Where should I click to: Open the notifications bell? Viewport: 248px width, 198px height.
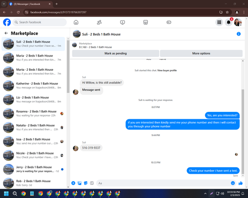tap(229, 22)
